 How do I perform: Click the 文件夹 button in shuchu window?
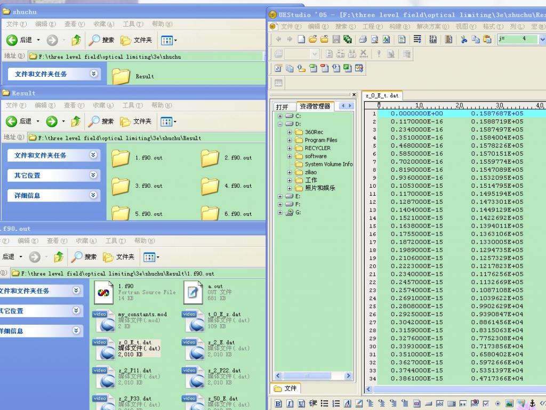point(136,40)
